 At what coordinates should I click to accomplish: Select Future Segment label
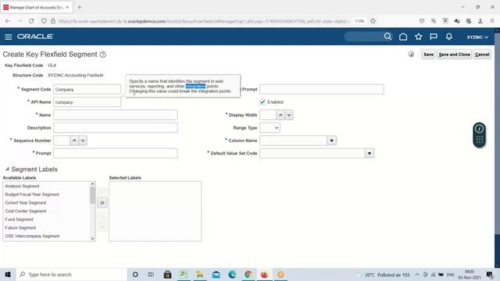(x=20, y=227)
